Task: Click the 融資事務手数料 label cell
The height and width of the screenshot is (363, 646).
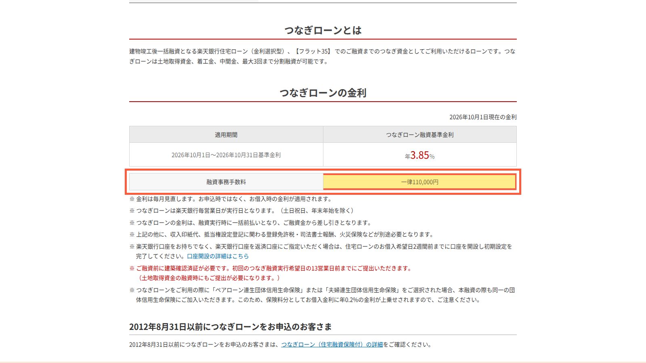Action: coord(226,182)
